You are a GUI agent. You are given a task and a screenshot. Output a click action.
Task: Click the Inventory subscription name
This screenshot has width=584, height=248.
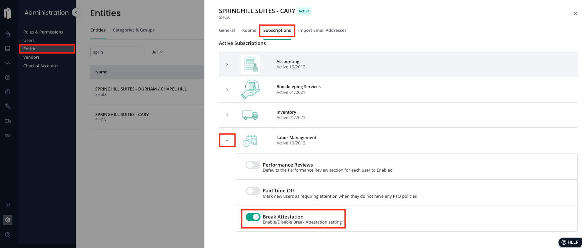[x=286, y=112]
